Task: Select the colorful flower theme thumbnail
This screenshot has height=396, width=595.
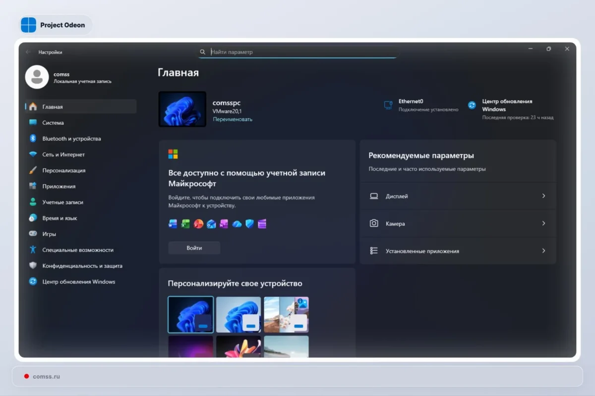Action: tap(238, 346)
